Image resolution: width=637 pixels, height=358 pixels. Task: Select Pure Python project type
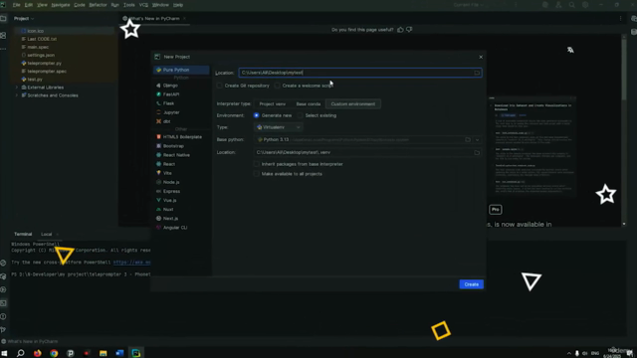click(181, 70)
